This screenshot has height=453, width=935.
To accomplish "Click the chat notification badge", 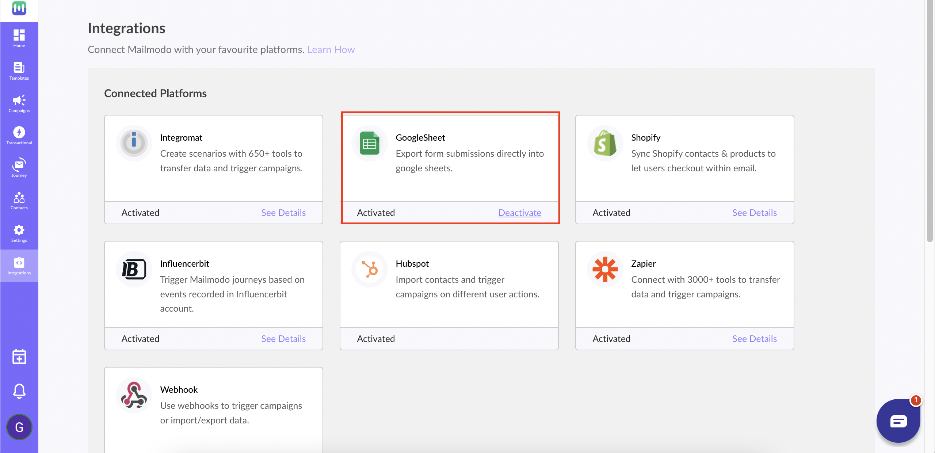I will tap(916, 400).
